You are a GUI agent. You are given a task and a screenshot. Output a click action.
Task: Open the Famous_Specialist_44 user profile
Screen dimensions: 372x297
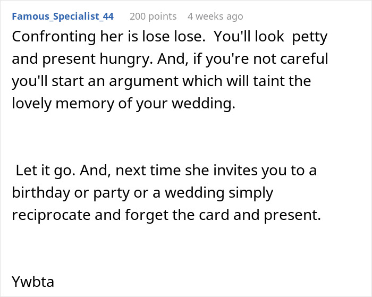(62, 16)
